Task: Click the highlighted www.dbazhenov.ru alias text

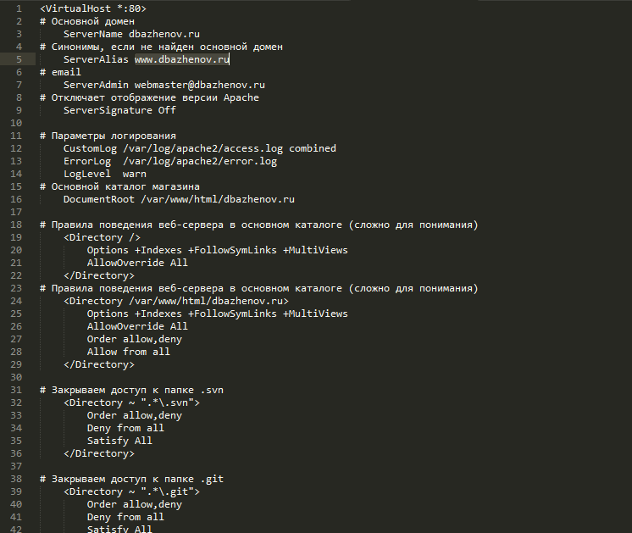Action: [x=182, y=59]
